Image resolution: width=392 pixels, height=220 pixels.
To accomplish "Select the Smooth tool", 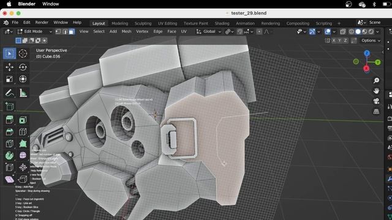I will pyautogui.click(x=23, y=155).
